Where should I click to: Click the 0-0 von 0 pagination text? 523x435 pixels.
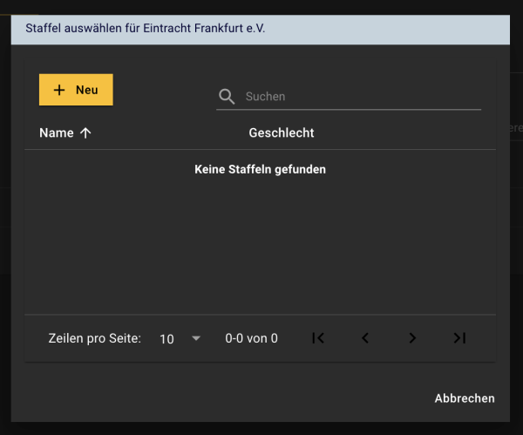click(x=251, y=338)
